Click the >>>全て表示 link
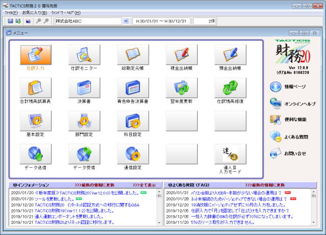This screenshot has height=235, width=326. pyautogui.click(x=144, y=185)
